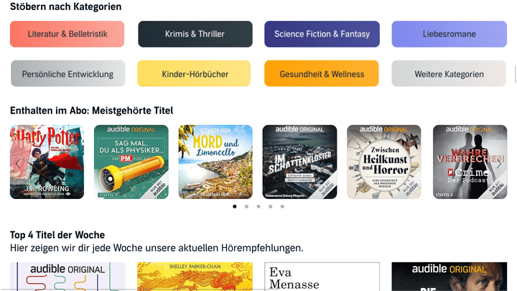Open Shelley Parker-Chan book cover
This screenshot has height=291, width=517.
(x=195, y=277)
